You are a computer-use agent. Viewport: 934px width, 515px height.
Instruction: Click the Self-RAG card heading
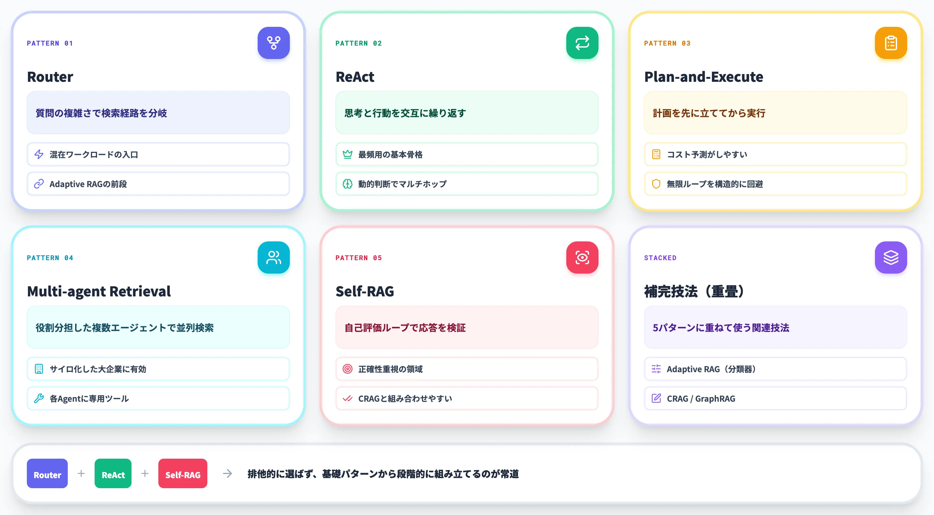(x=364, y=291)
